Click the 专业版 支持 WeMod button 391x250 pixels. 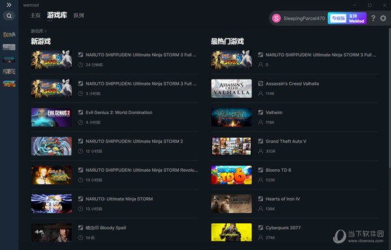[x=347, y=18]
